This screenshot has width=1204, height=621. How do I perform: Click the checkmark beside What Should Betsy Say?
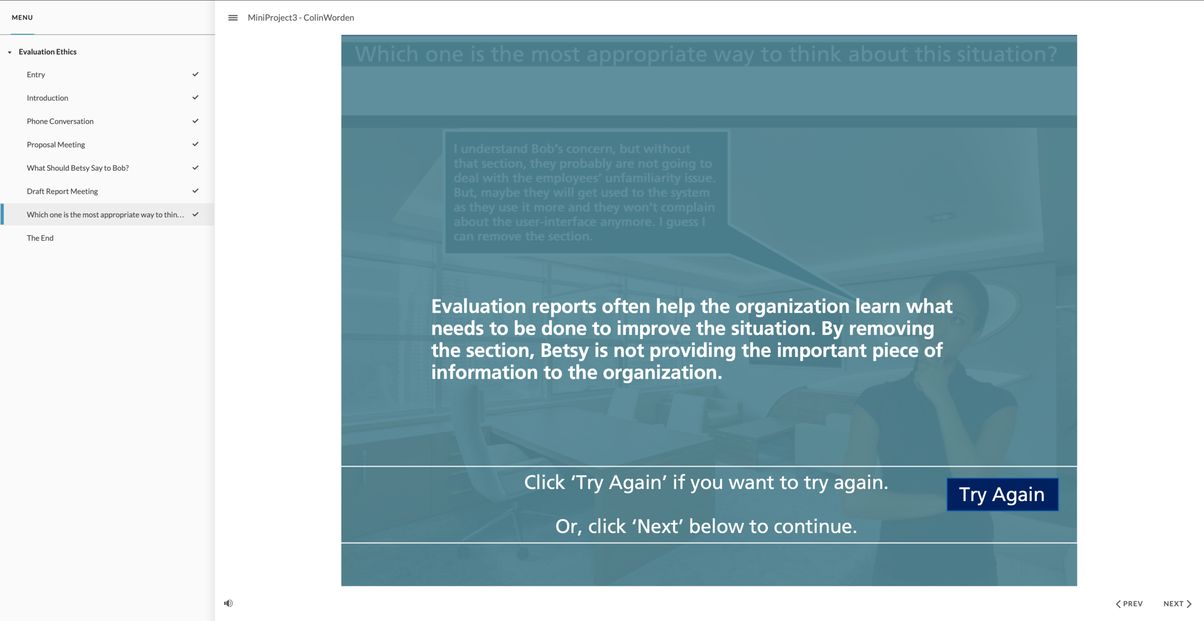[x=196, y=168]
